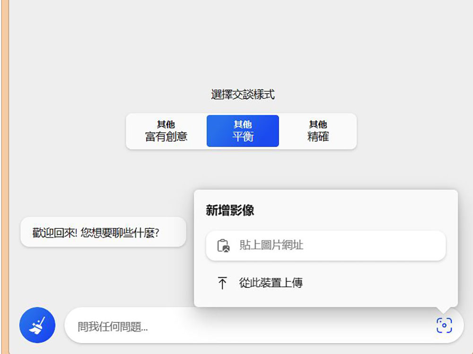Click the 問我任何問題 chat input box
The image size is (473, 354).
point(284,326)
